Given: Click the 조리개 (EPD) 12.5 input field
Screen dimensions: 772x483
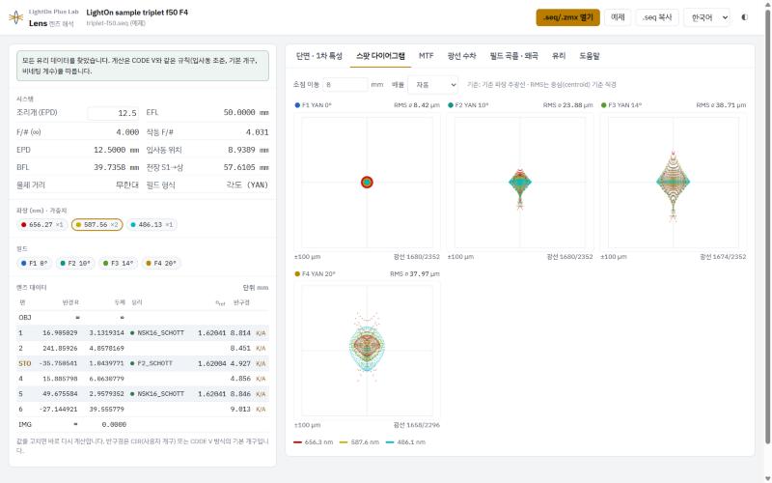Looking at the screenshot, I should pyautogui.click(x=114, y=113).
